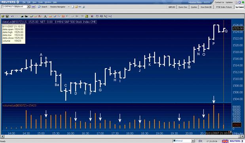Click the print icon in top toolbar

(x=83, y=7)
